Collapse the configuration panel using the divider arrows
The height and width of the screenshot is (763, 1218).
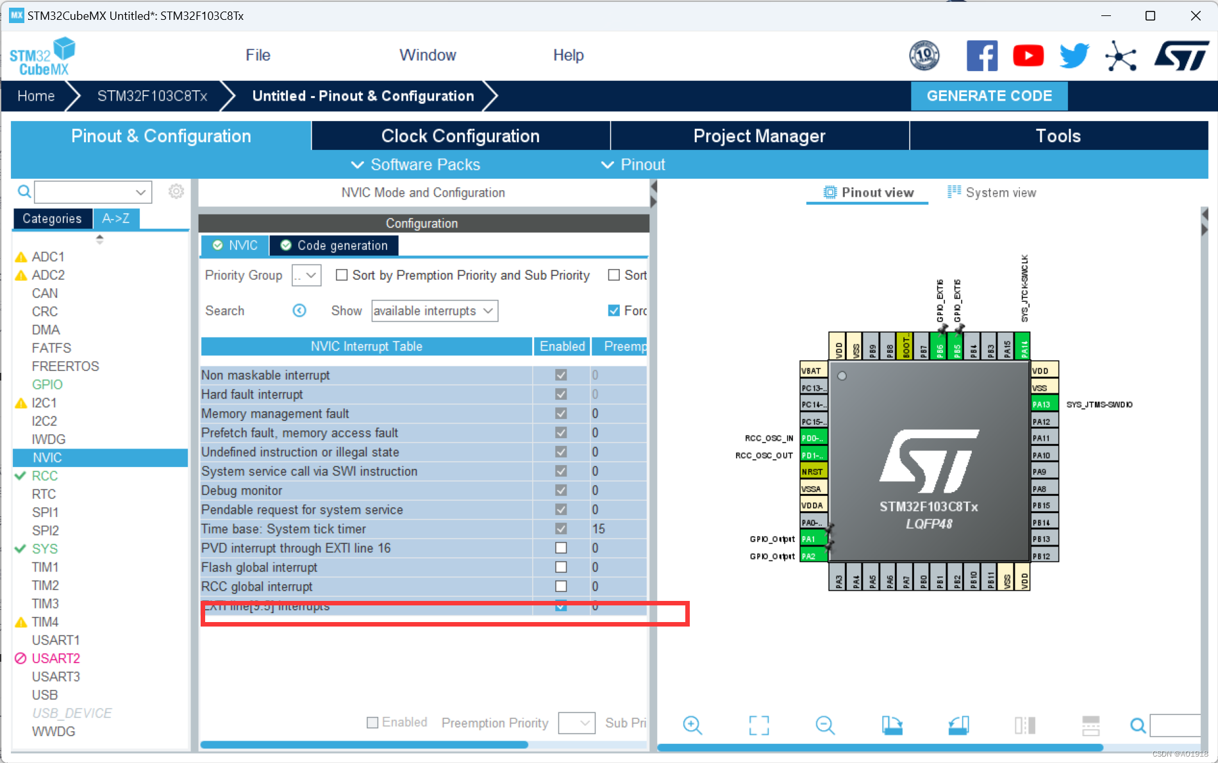(653, 194)
